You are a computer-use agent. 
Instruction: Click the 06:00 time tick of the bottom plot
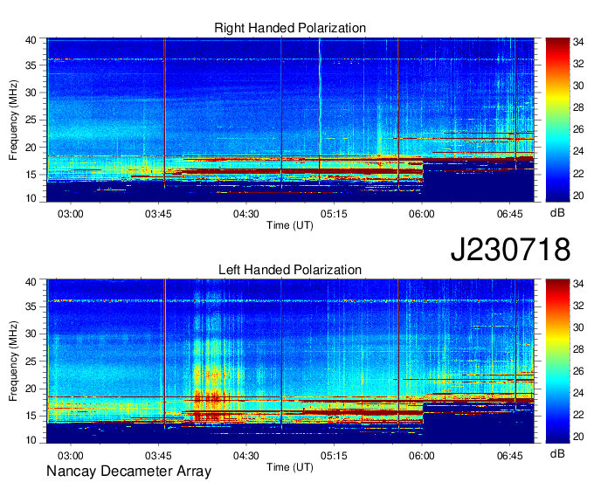(x=422, y=456)
